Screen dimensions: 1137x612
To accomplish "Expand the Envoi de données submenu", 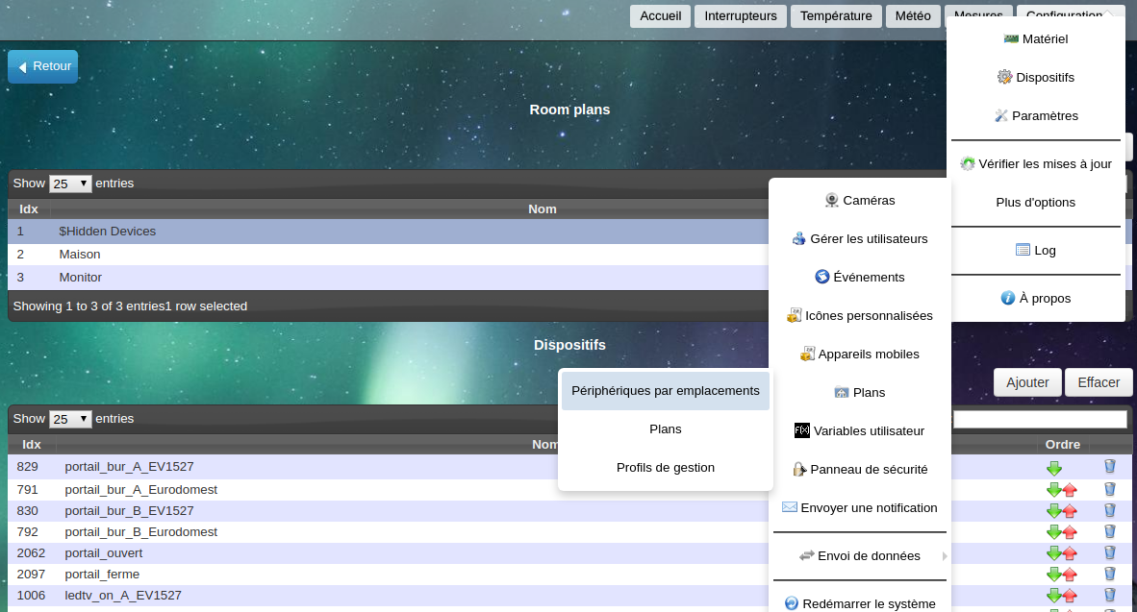I will point(860,556).
